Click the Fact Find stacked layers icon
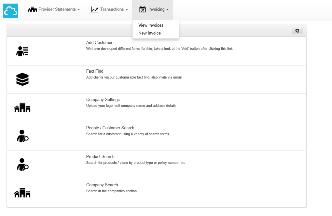Viewport: 332px width, 216px height. click(x=22, y=79)
